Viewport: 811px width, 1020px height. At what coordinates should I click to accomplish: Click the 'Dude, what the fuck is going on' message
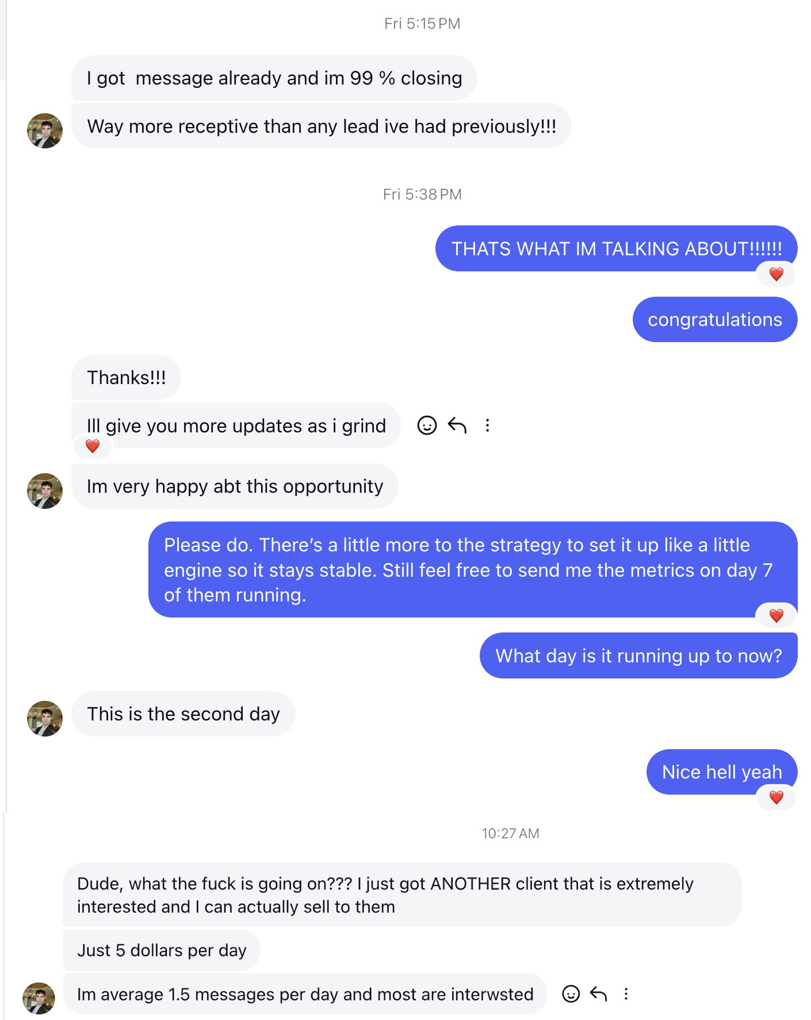[401, 895]
